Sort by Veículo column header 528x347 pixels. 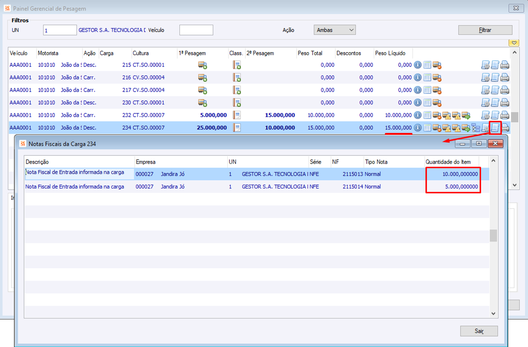pos(22,53)
